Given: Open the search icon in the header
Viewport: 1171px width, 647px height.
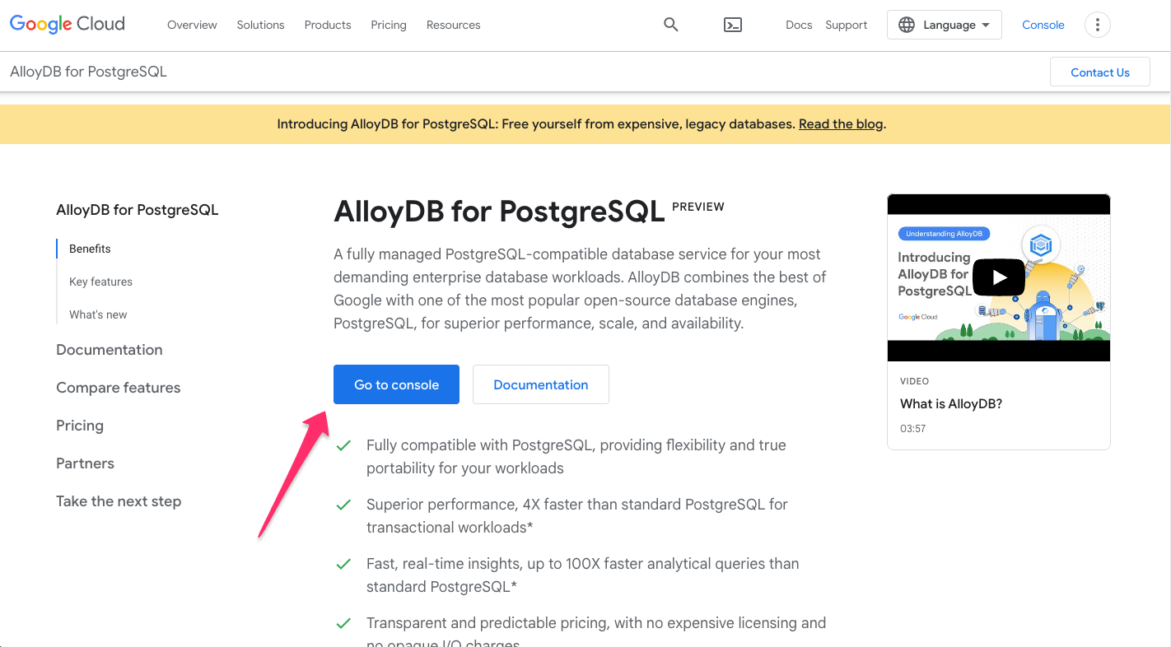Looking at the screenshot, I should point(670,25).
